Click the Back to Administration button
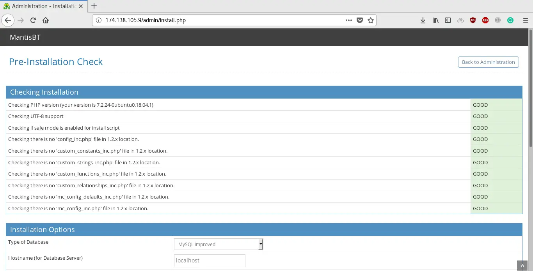 [x=488, y=62]
